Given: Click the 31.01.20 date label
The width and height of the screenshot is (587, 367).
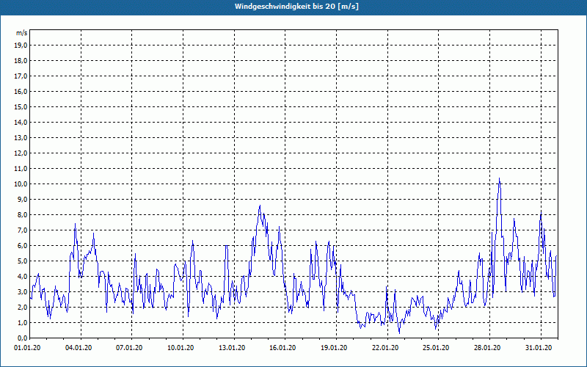Looking at the screenshot, I should click(539, 347).
